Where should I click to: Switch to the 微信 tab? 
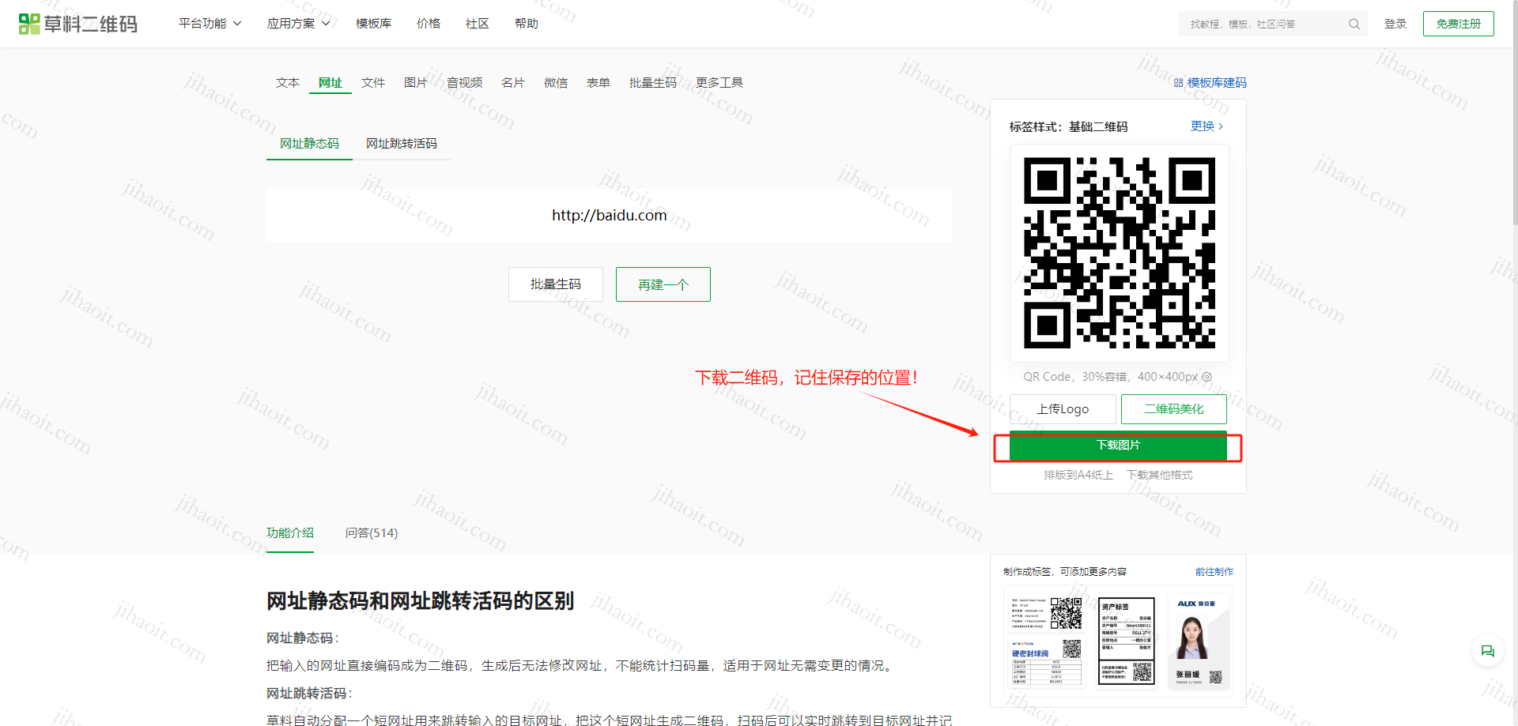[556, 83]
